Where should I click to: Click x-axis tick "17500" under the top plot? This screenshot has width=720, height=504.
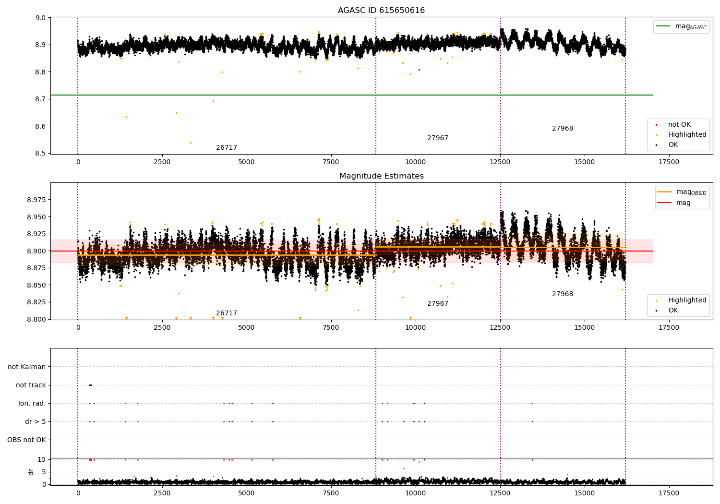coord(669,162)
